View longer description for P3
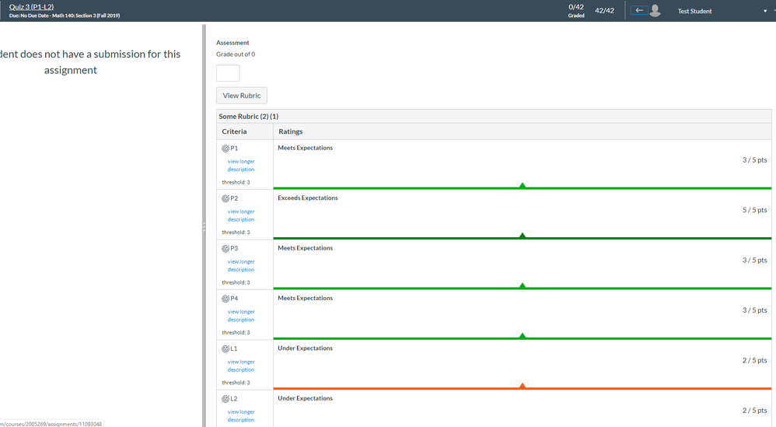The image size is (776, 427). click(241, 265)
